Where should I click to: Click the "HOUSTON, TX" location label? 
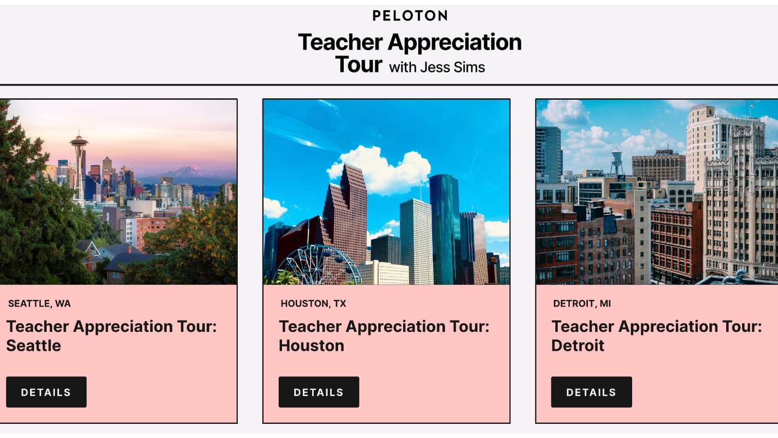pyautogui.click(x=313, y=304)
